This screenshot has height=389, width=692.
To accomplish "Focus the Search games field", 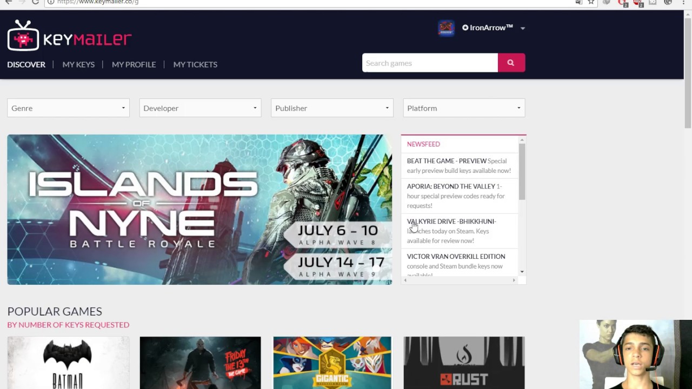I will [430, 63].
